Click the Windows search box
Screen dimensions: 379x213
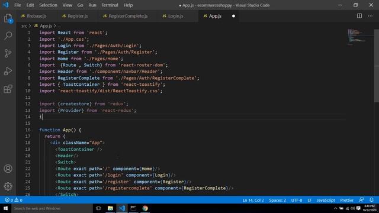pyautogui.click(x=52, y=208)
